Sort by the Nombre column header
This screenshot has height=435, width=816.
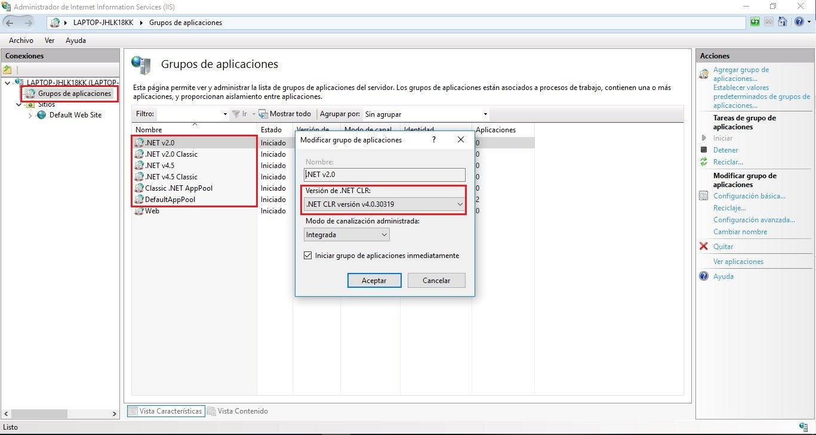[195, 129]
